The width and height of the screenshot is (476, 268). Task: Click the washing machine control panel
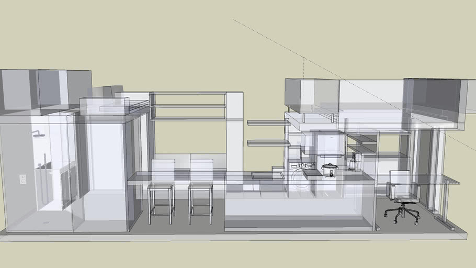coord(301,165)
